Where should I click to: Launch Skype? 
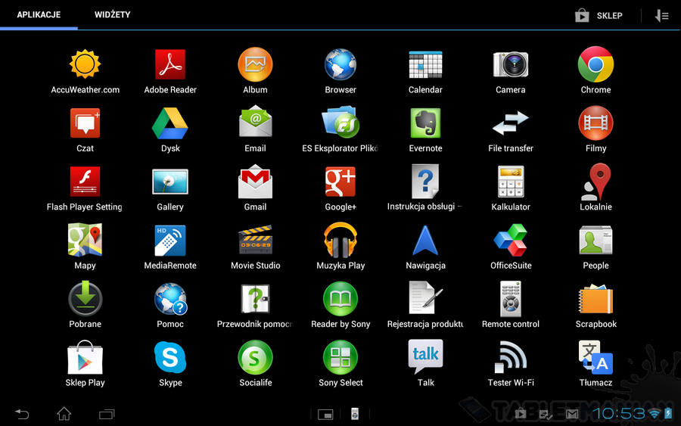170,357
